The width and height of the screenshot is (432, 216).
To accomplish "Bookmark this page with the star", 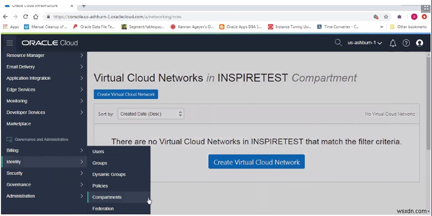I will pyautogui.click(x=386, y=17).
